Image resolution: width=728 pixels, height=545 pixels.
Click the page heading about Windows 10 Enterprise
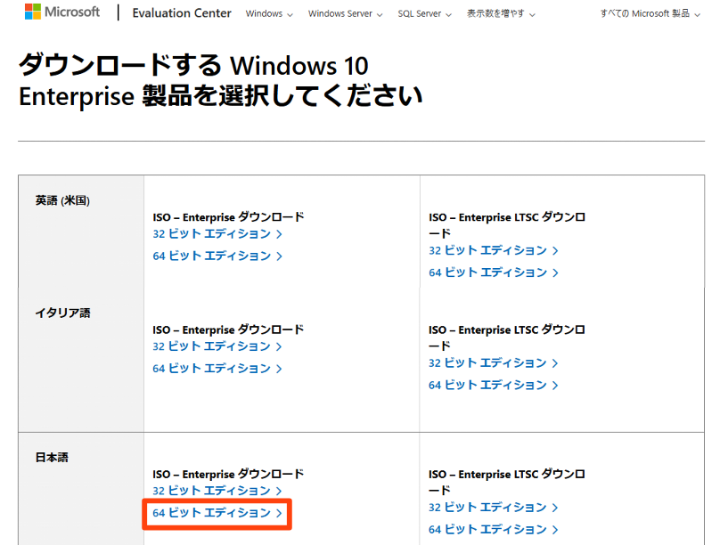point(220,80)
